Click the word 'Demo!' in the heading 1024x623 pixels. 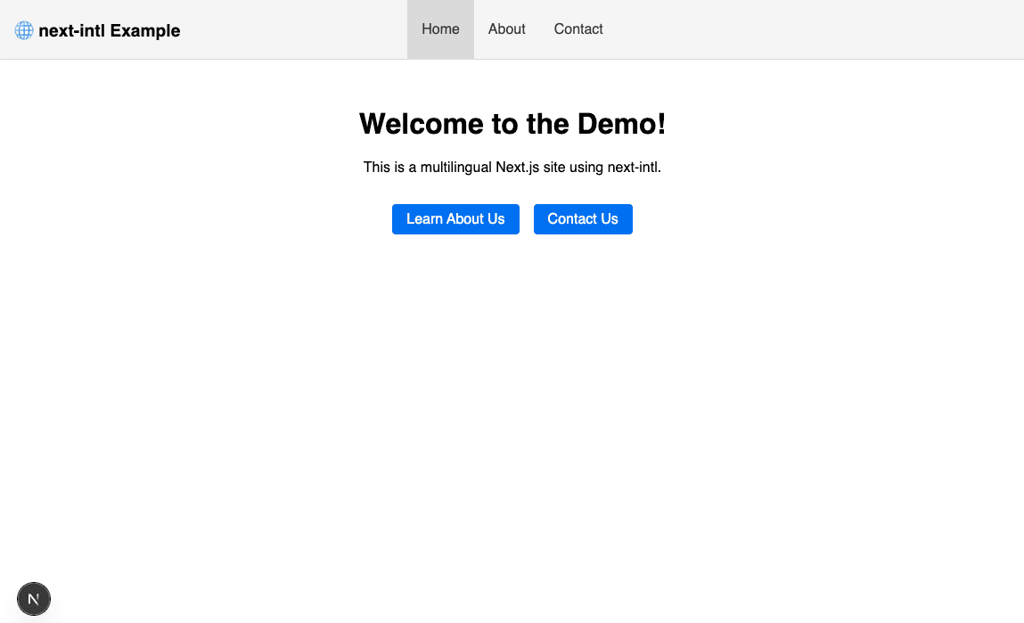[621, 124]
